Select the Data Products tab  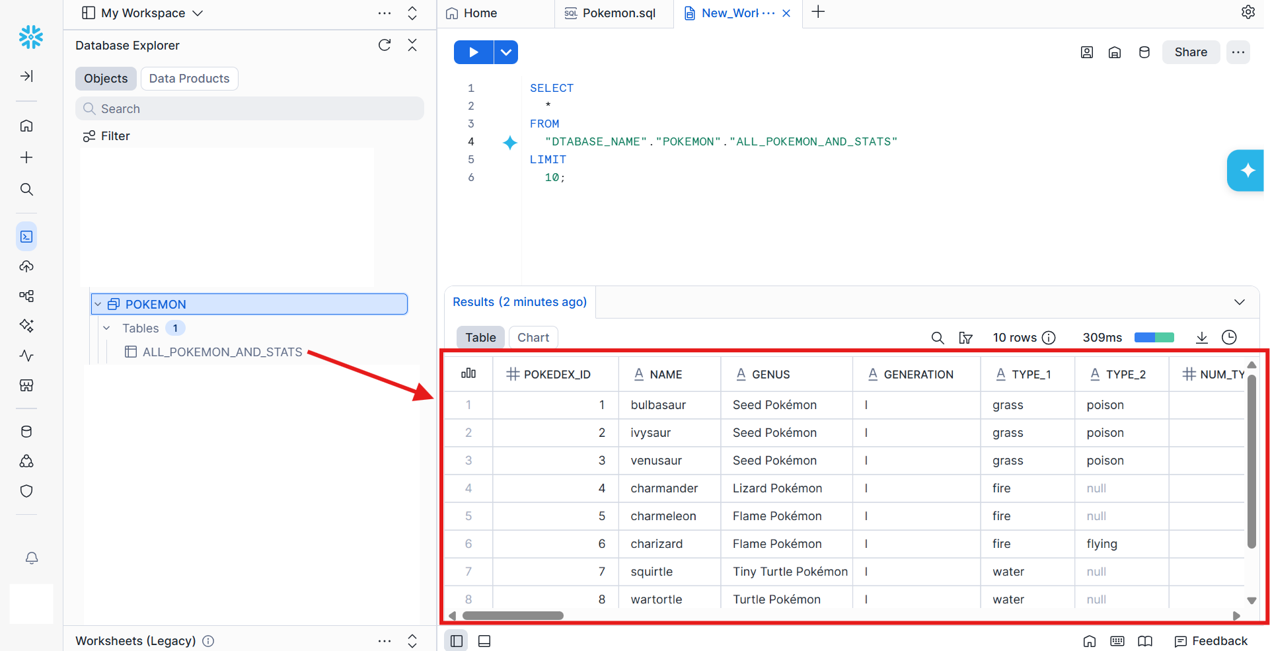(189, 79)
